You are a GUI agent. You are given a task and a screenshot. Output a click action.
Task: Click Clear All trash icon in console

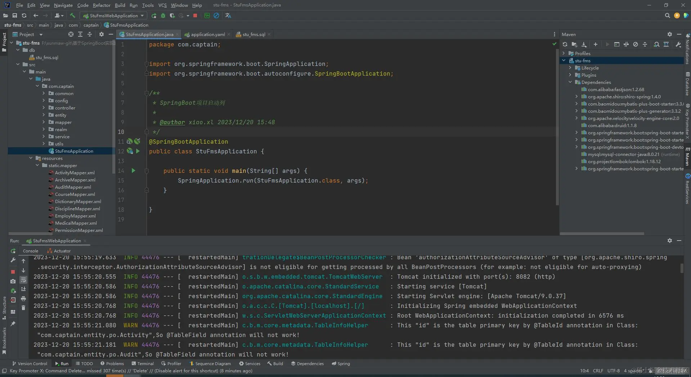click(x=23, y=308)
